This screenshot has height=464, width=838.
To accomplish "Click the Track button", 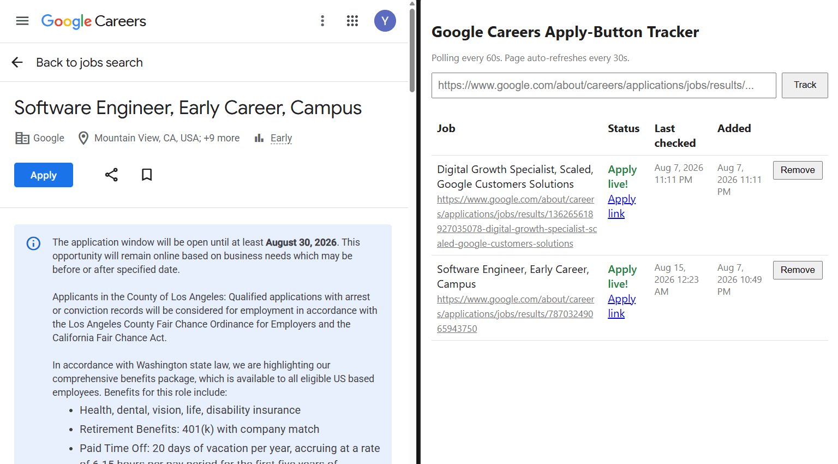I will (805, 85).
